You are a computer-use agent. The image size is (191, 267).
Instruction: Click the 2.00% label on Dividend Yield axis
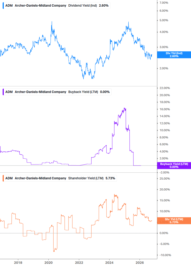[164, 69]
